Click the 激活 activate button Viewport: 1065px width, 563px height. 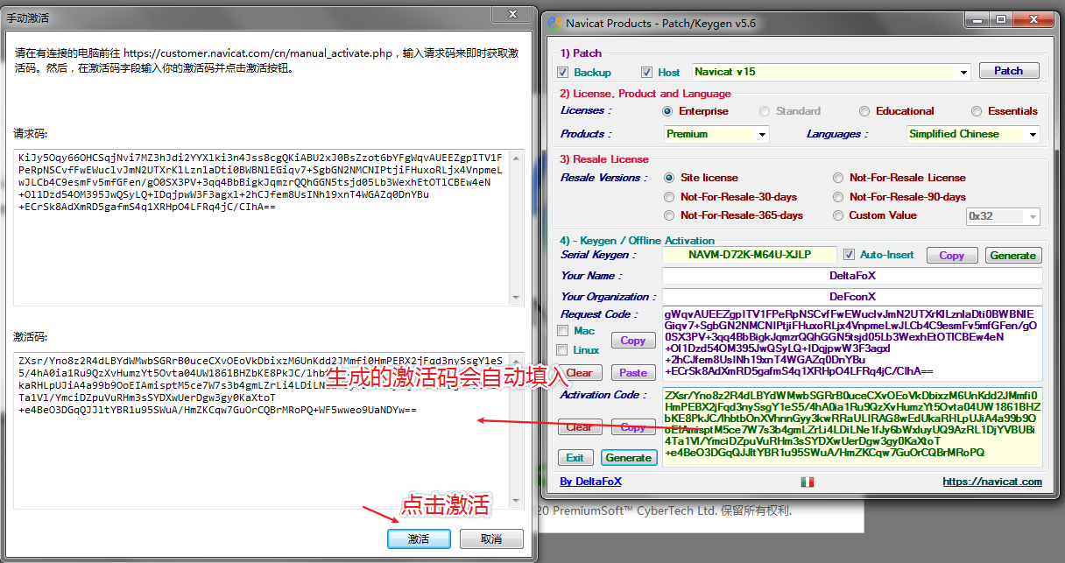[x=419, y=538]
